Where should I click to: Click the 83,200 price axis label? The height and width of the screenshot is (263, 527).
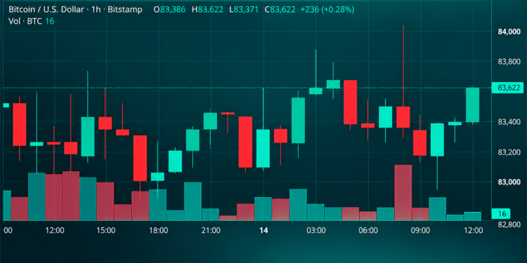pos(509,152)
